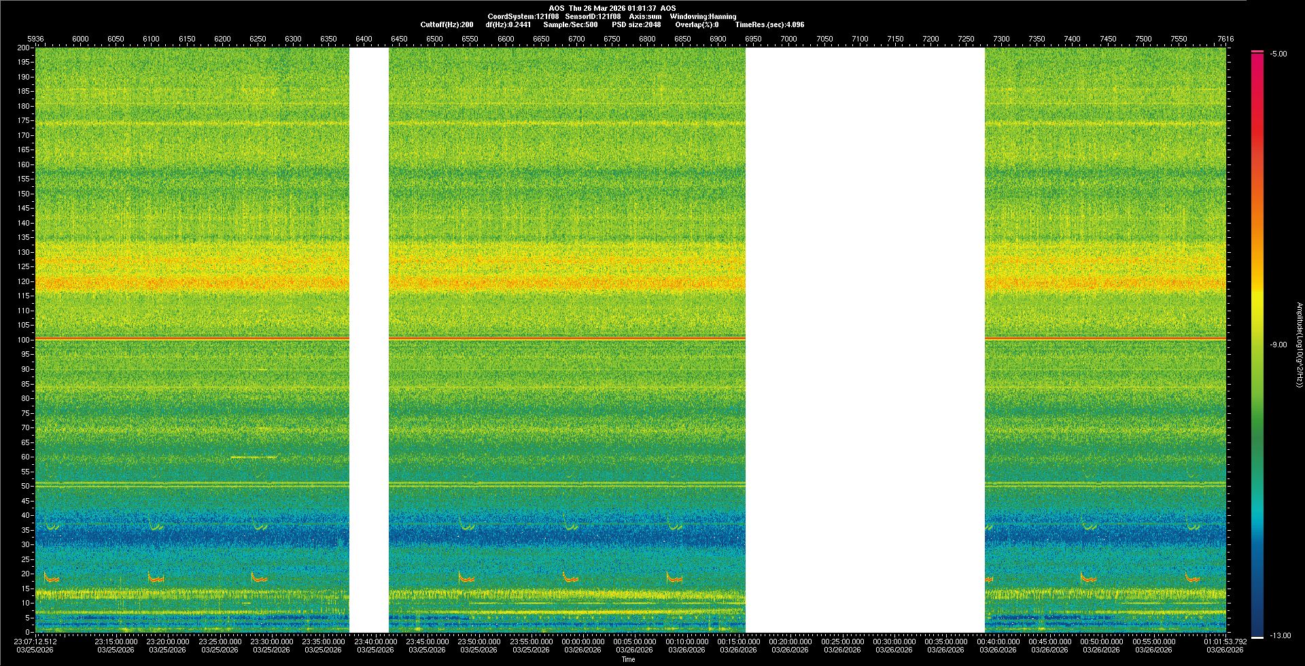Click the 00:00:00.000 time axis tick label

tap(583, 642)
